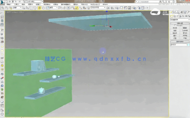190x118 pixels.
Task: Click the Open File icon in quick access toolbar
Action: pyautogui.click(x=10, y=2)
